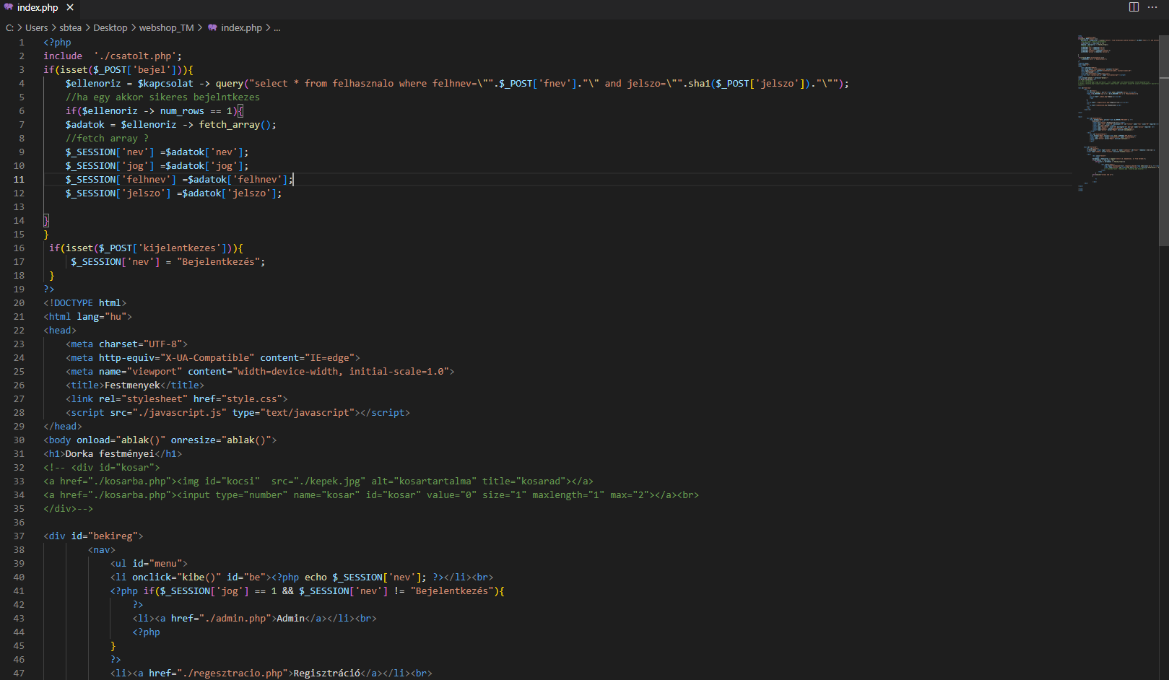Click the meta charset="UTF-8" line
Image resolution: width=1169 pixels, height=680 pixels.
pyautogui.click(x=126, y=344)
